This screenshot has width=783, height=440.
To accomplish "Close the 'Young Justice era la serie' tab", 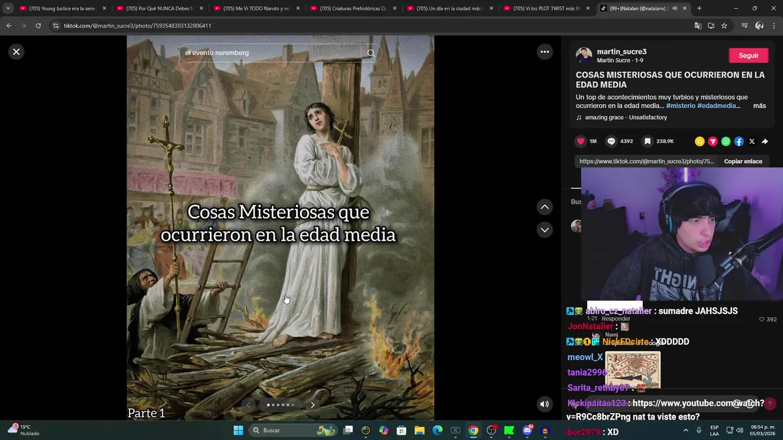I will tap(104, 9).
